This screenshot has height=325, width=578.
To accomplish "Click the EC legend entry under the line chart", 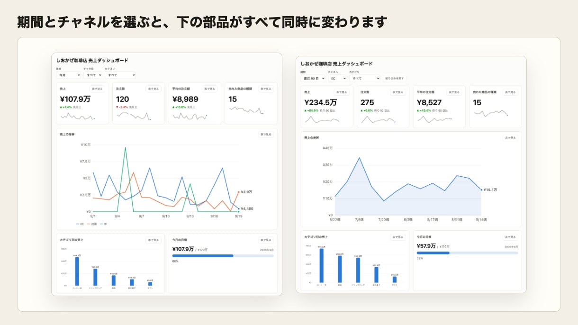I will 80,224.
